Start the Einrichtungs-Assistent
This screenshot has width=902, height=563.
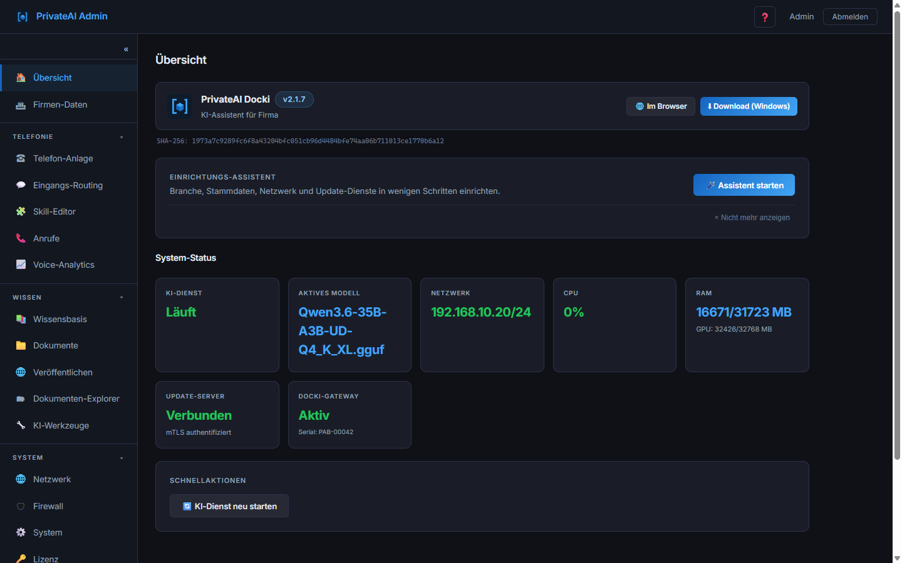click(x=744, y=185)
